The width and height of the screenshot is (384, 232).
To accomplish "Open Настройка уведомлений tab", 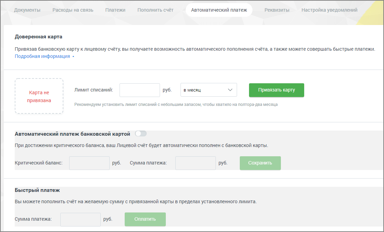I will (x=330, y=10).
